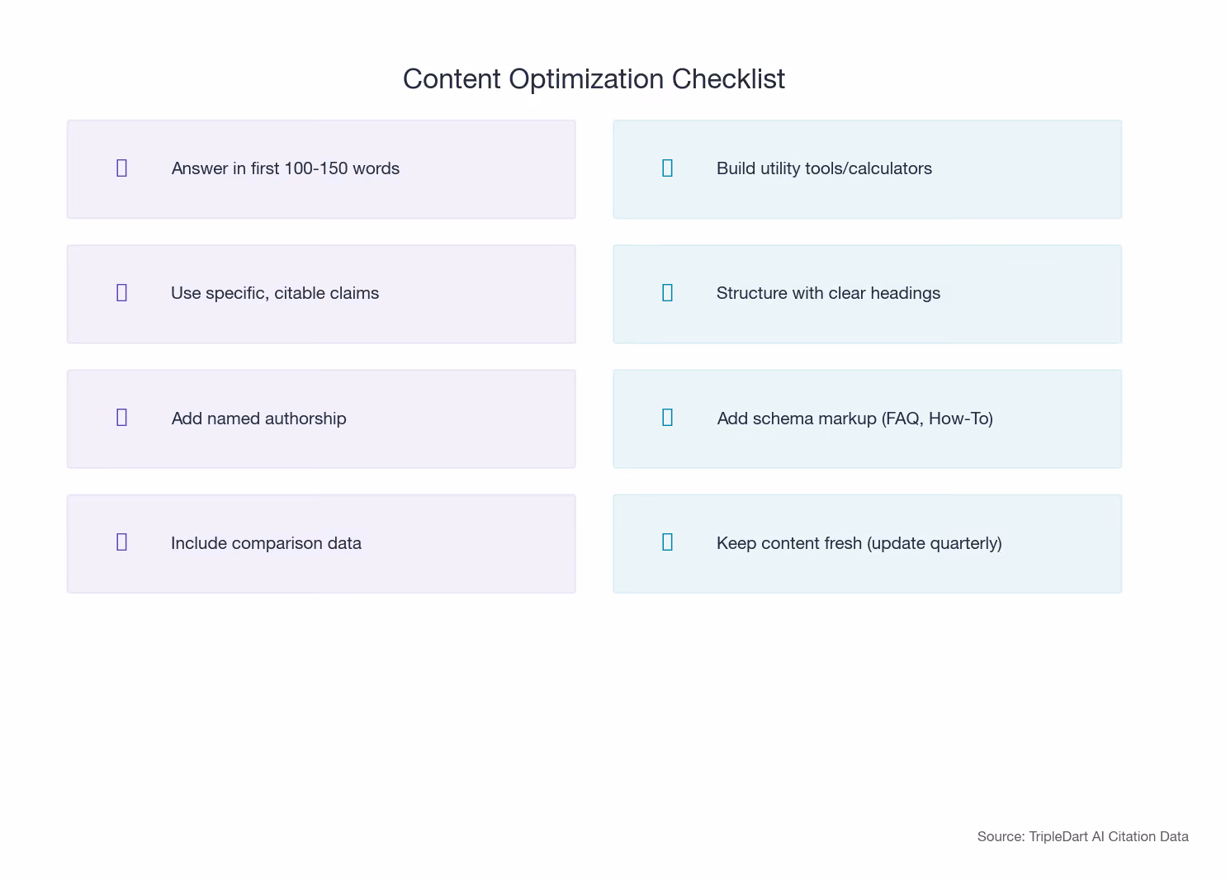Toggle the Add named authorship checkbox
The height and width of the screenshot is (880, 1226).
[x=121, y=418]
